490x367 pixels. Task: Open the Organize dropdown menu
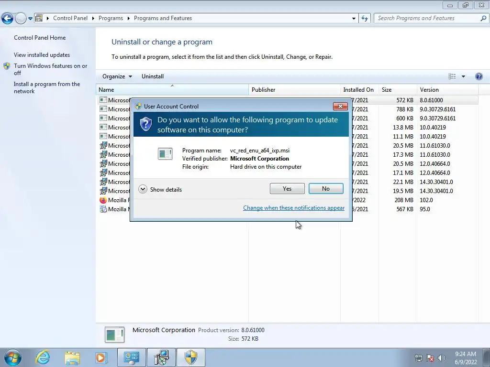[x=117, y=76]
